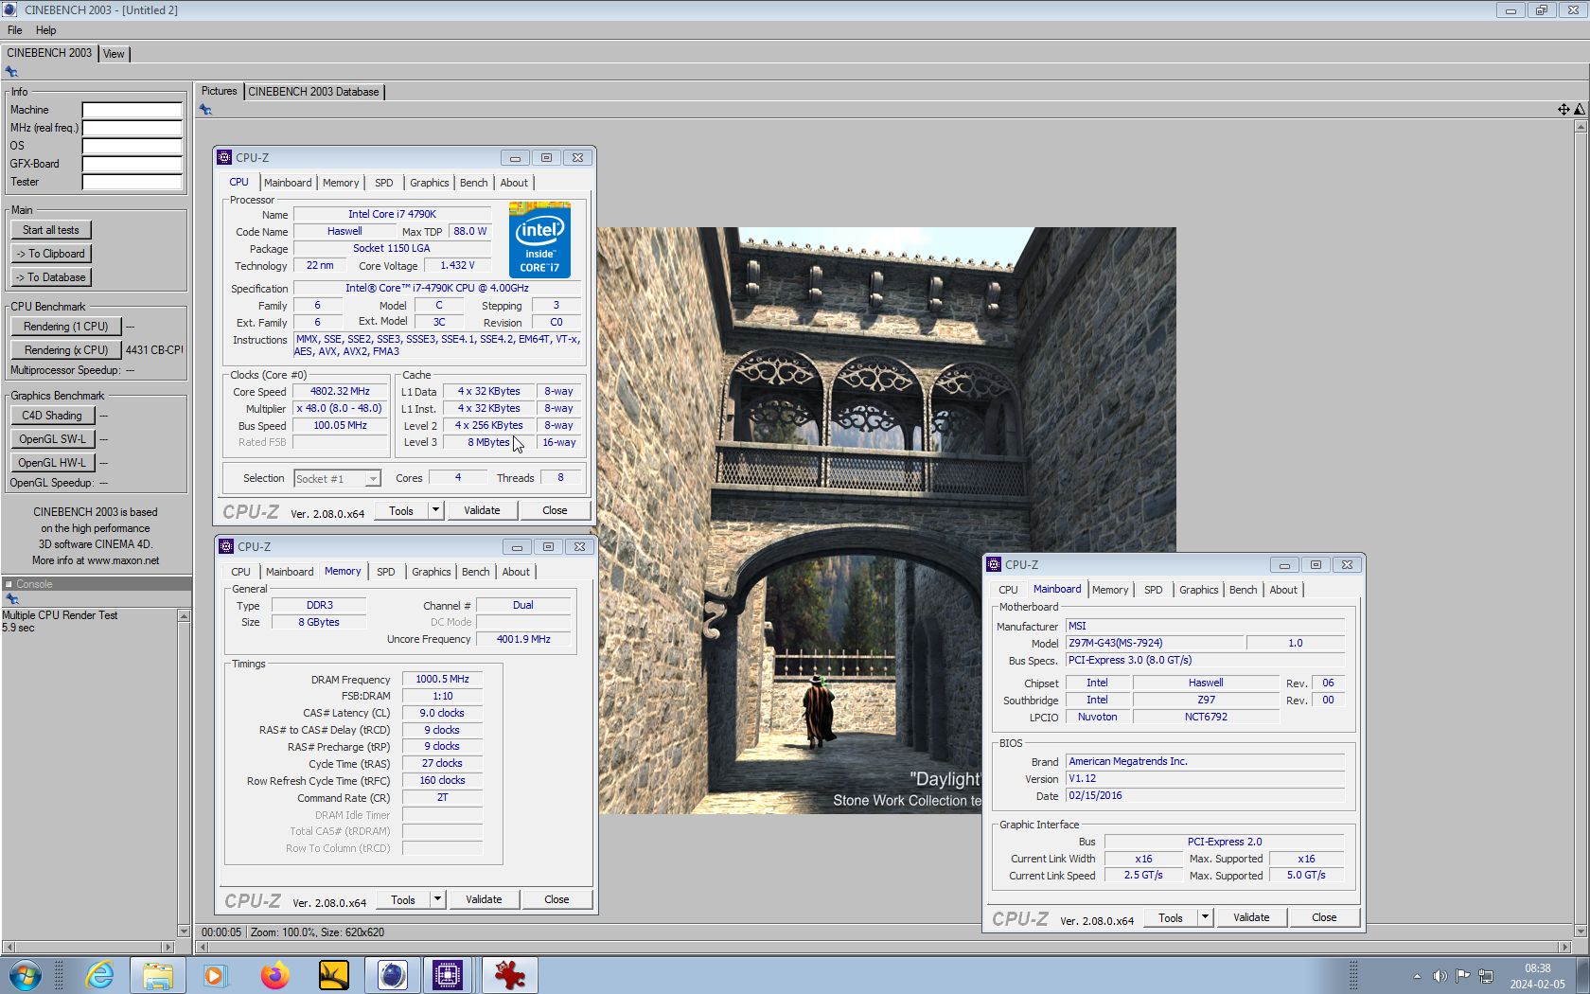
Task: Switch to the View tab
Action: pyautogui.click(x=114, y=54)
